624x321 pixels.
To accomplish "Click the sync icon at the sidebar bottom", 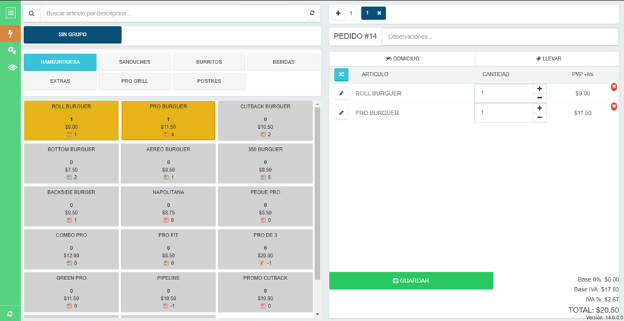I will point(10,313).
